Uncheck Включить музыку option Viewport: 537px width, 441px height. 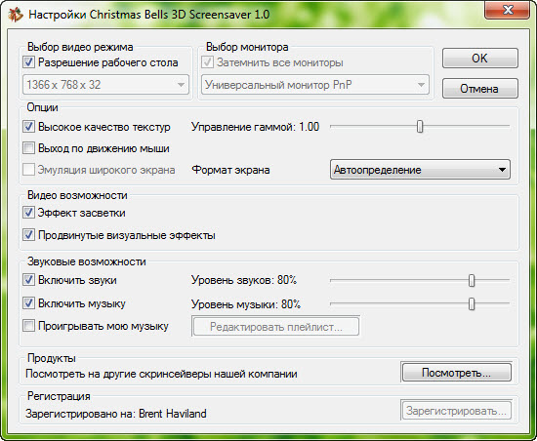[28, 303]
